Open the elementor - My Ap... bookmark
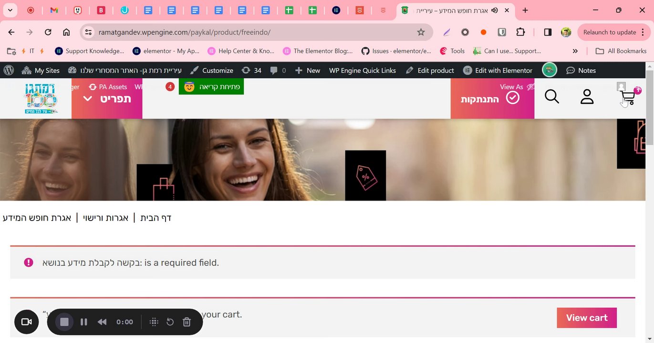Image resolution: width=654 pixels, height=343 pixels. [166, 51]
